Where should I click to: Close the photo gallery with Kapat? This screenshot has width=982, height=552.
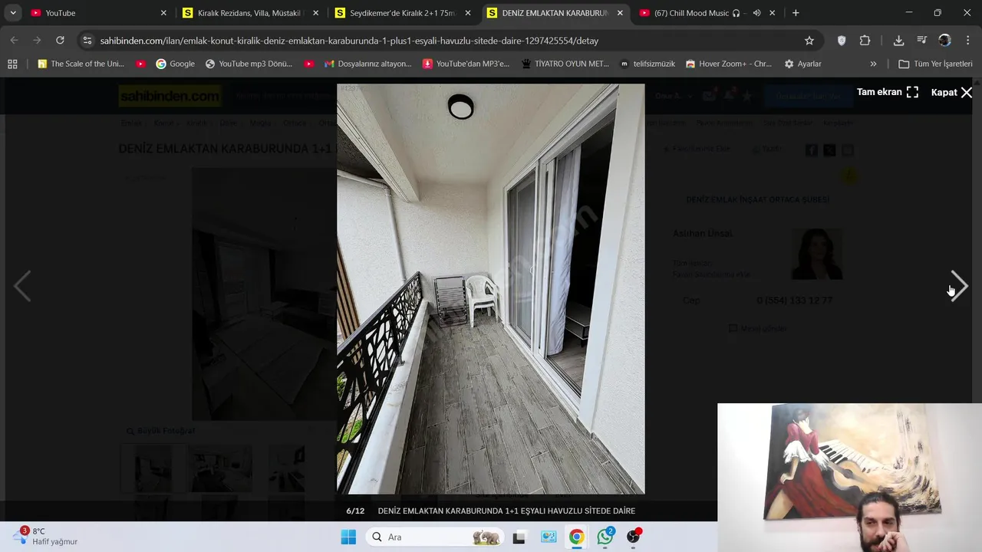coord(951,92)
